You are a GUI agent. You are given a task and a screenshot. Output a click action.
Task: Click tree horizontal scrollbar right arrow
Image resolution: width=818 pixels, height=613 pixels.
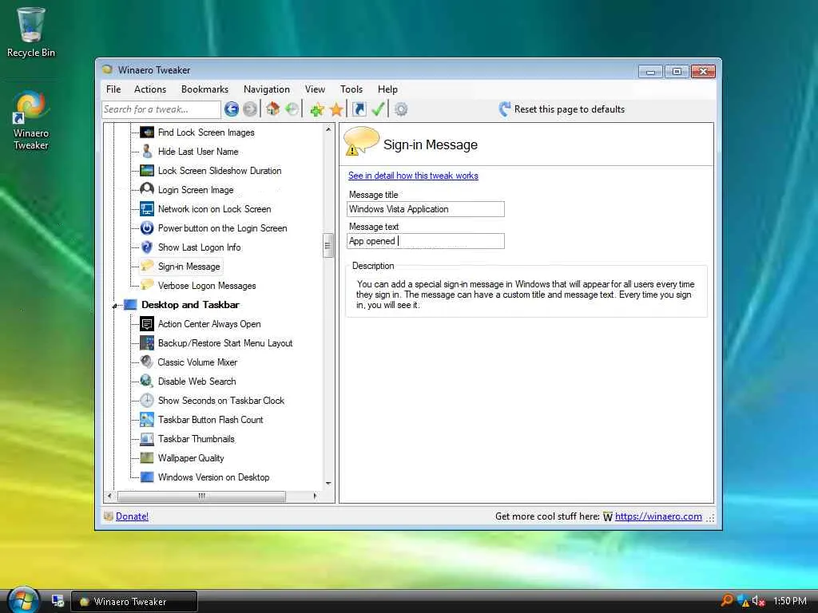315,496
